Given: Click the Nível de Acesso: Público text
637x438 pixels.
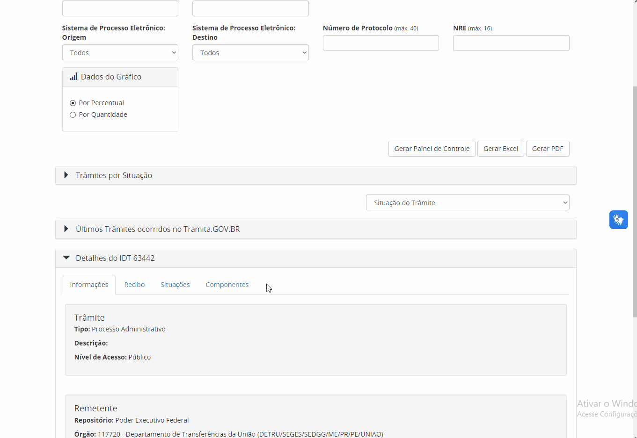Looking at the screenshot, I should 112,357.
